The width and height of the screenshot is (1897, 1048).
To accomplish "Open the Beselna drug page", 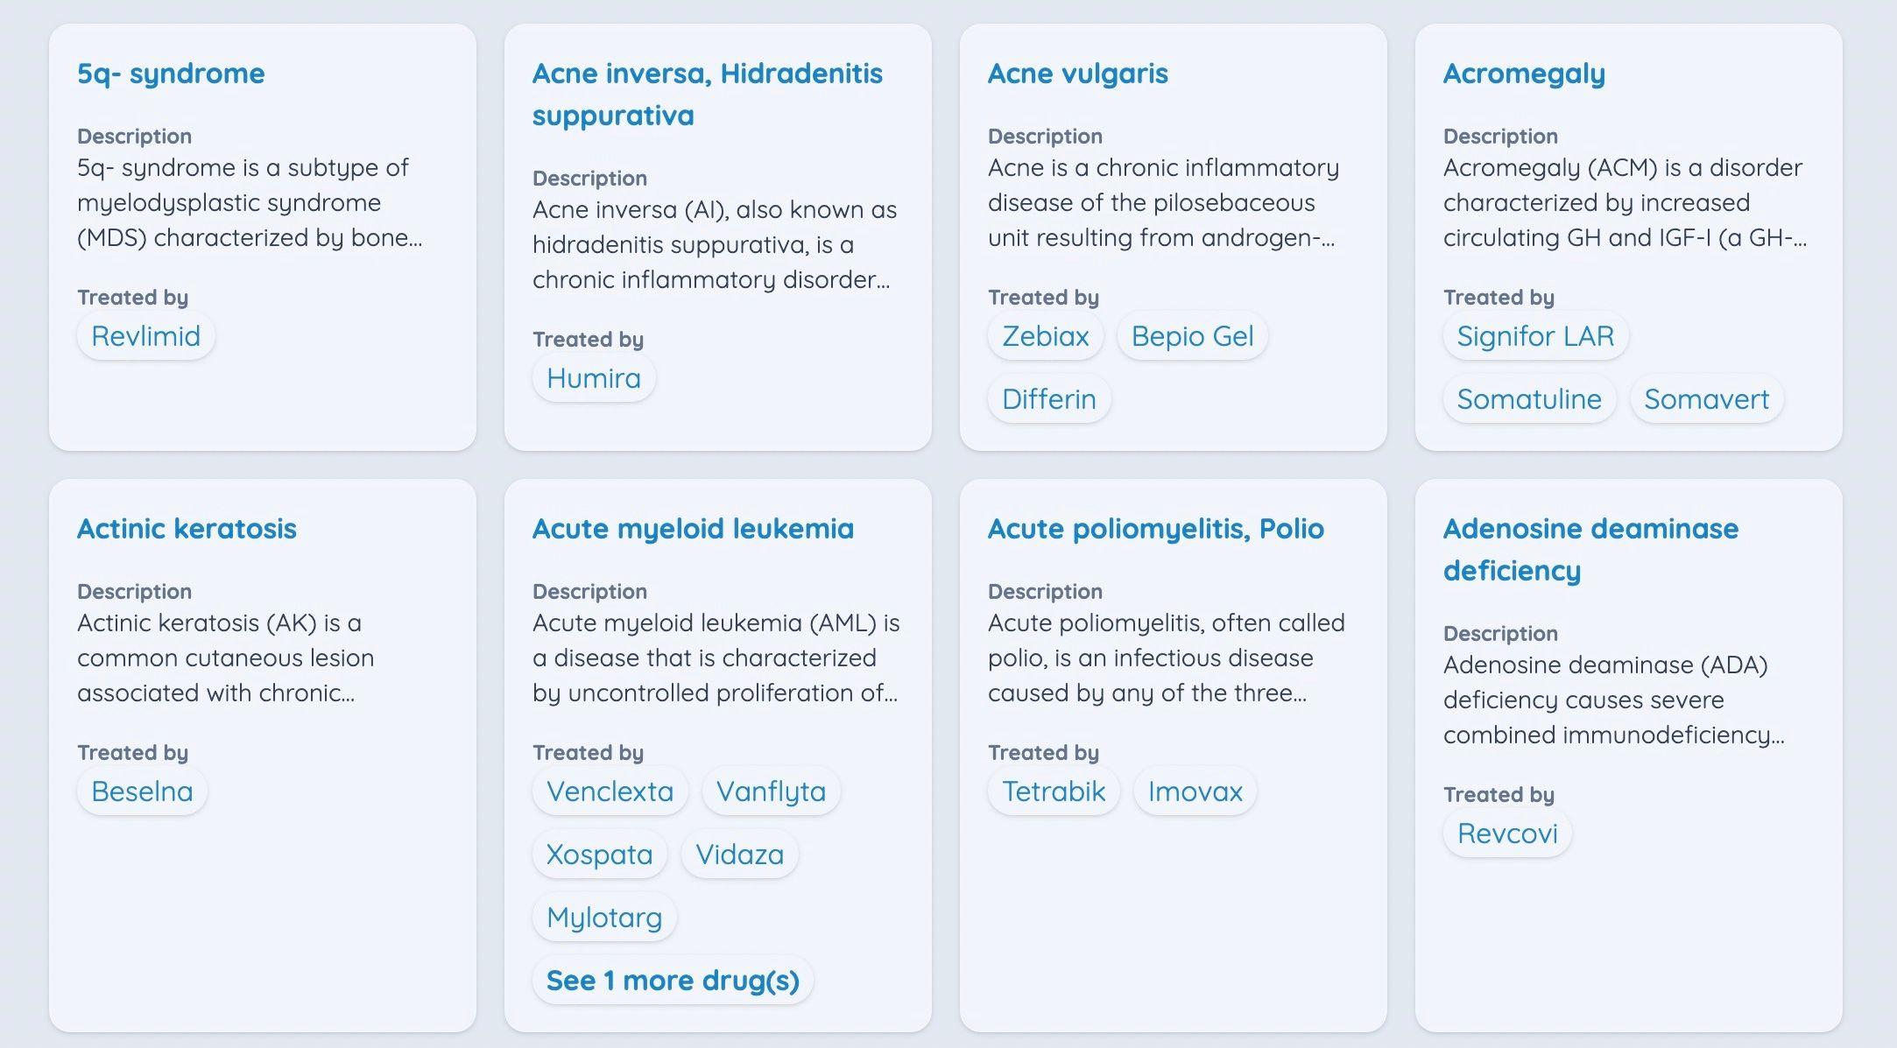I will 141,791.
